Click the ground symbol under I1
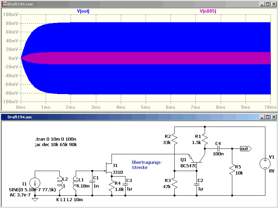Screen dimensions: 278x208 (x=35, y=199)
